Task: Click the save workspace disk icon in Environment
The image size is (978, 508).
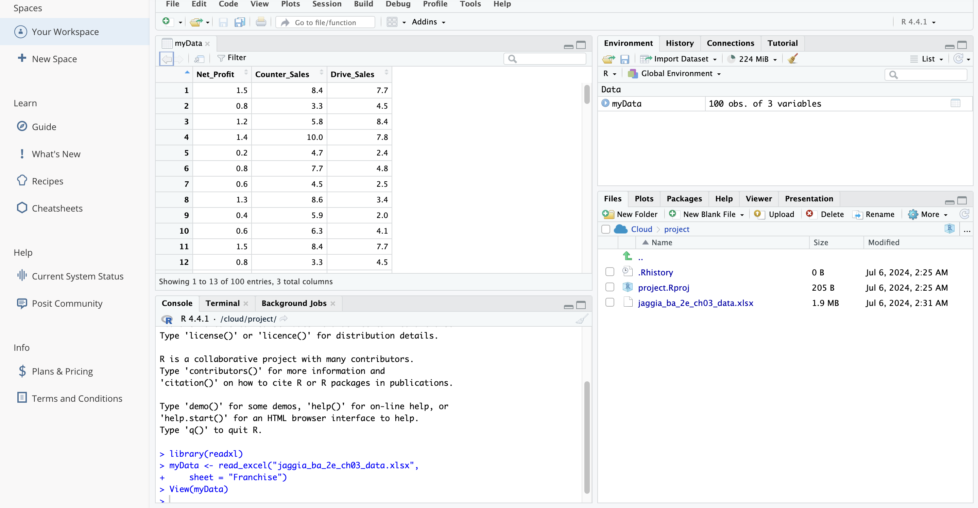Action: click(624, 59)
